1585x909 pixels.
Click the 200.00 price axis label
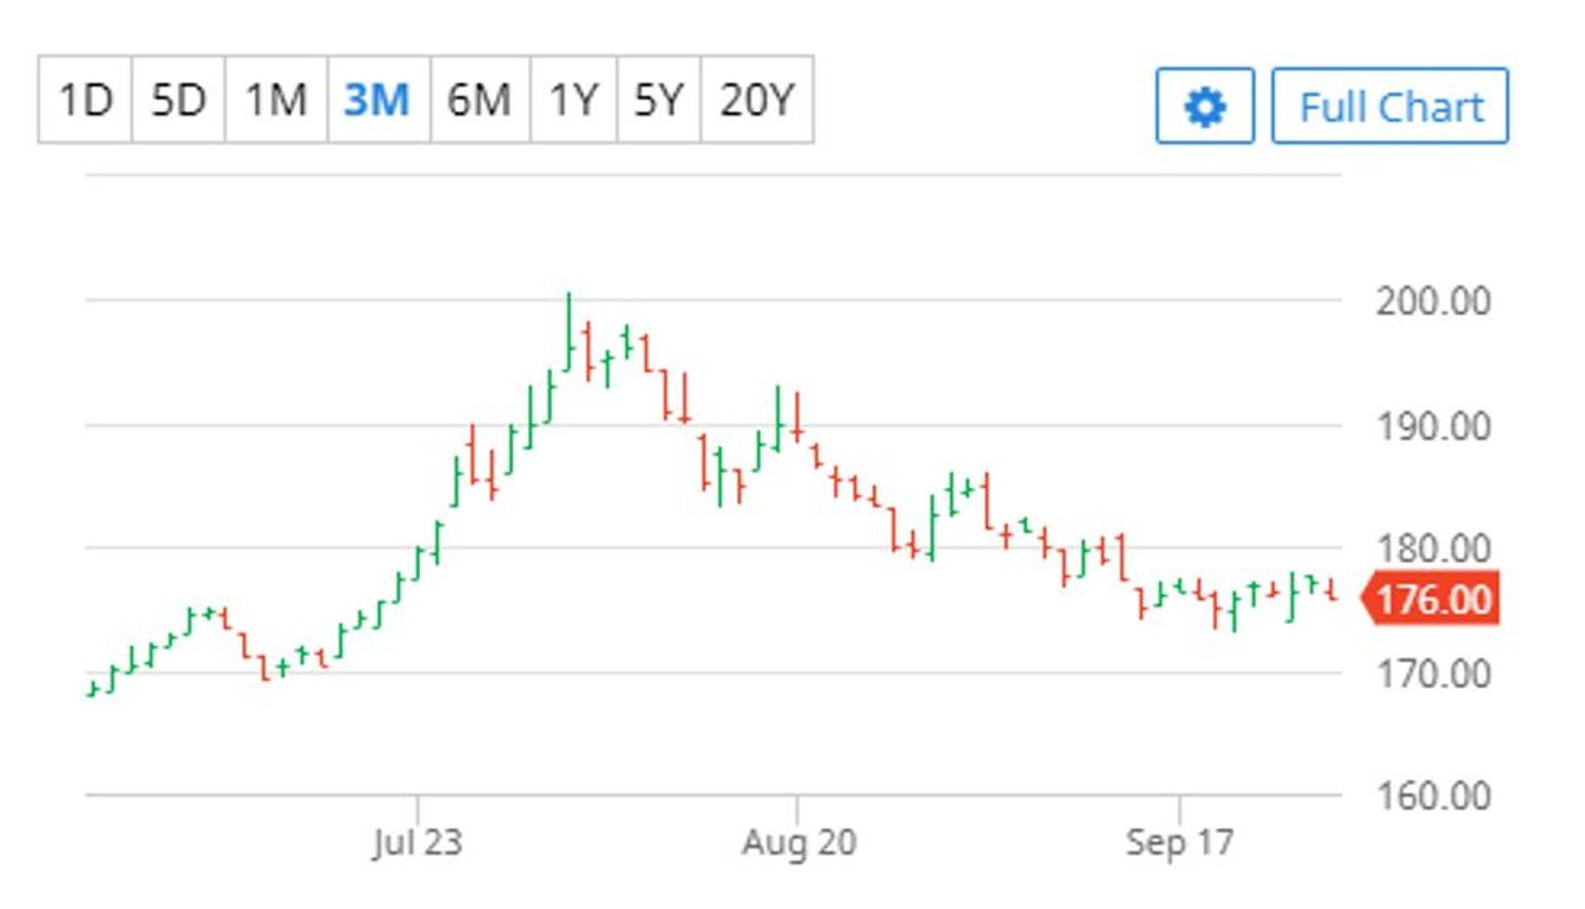click(x=1433, y=301)
